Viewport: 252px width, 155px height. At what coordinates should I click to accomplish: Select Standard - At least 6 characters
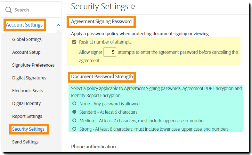point(74,112)
